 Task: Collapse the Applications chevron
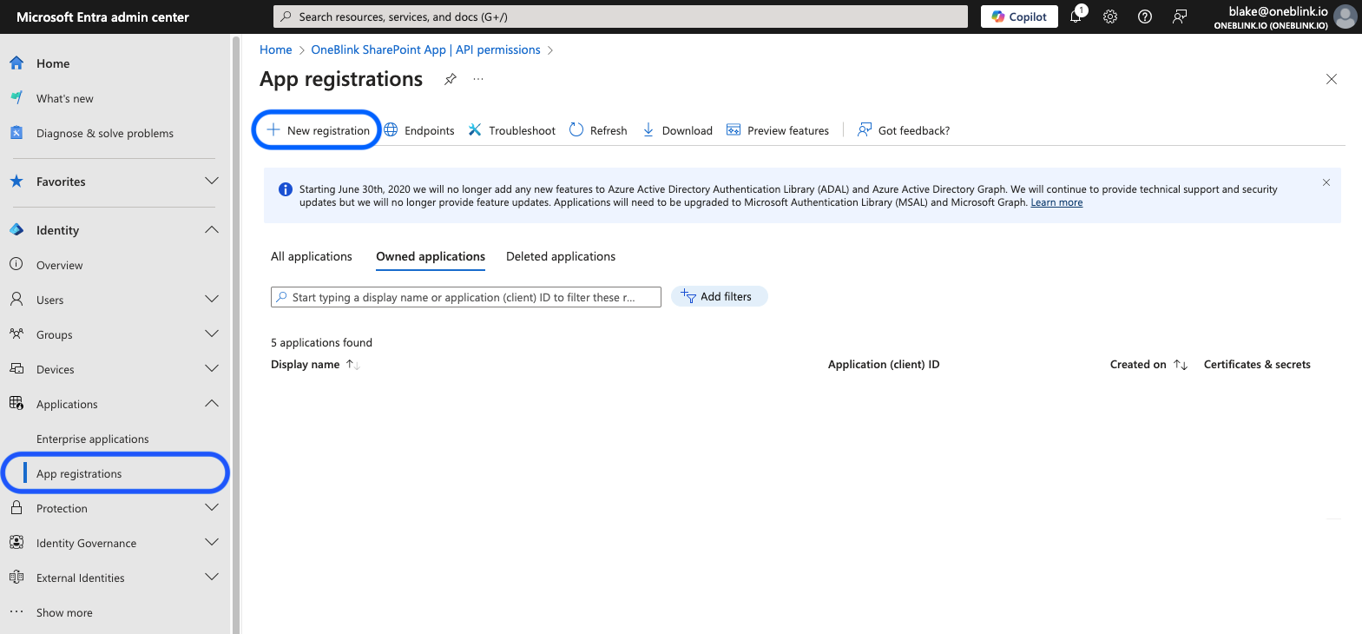coord(211,404)
